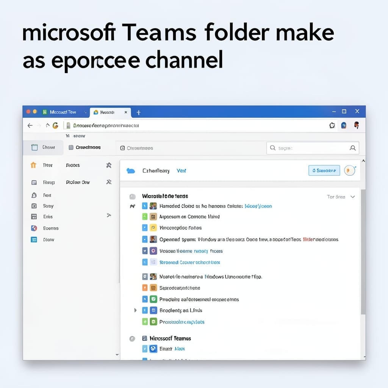388x388 pixels.
Task: Toggle checkbox of Noarobrio neinsroe row
Action: pos(145,276)
